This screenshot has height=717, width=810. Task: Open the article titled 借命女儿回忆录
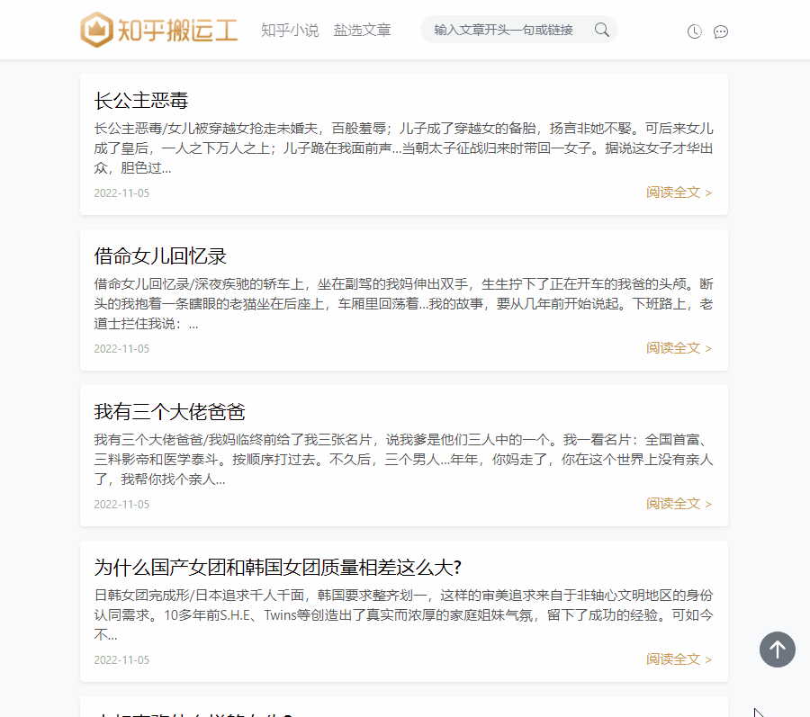point(160,256)
